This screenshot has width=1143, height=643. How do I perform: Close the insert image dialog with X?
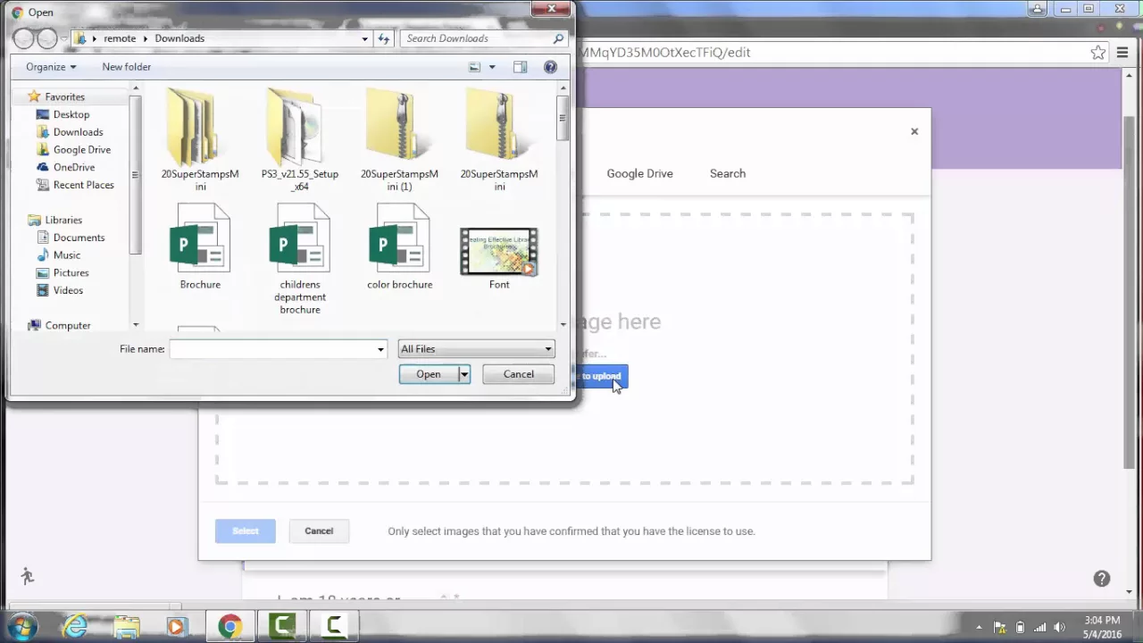pyautogui.click(x=914, y=131)
